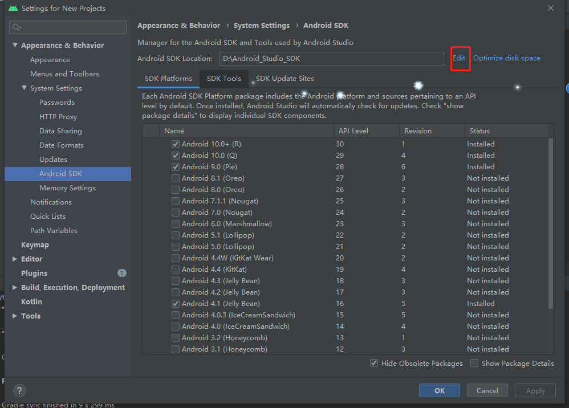Select Passwords in System Settings
The width and height of the screenshot is (569, 408).
57,103
